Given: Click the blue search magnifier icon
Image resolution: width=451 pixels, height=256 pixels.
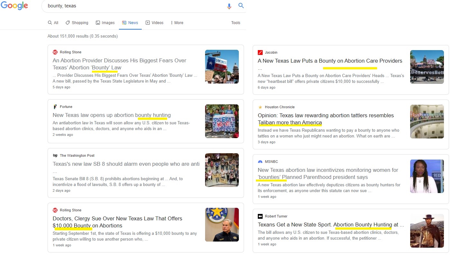Looking at the screenshot, I should tap(241, 6).
